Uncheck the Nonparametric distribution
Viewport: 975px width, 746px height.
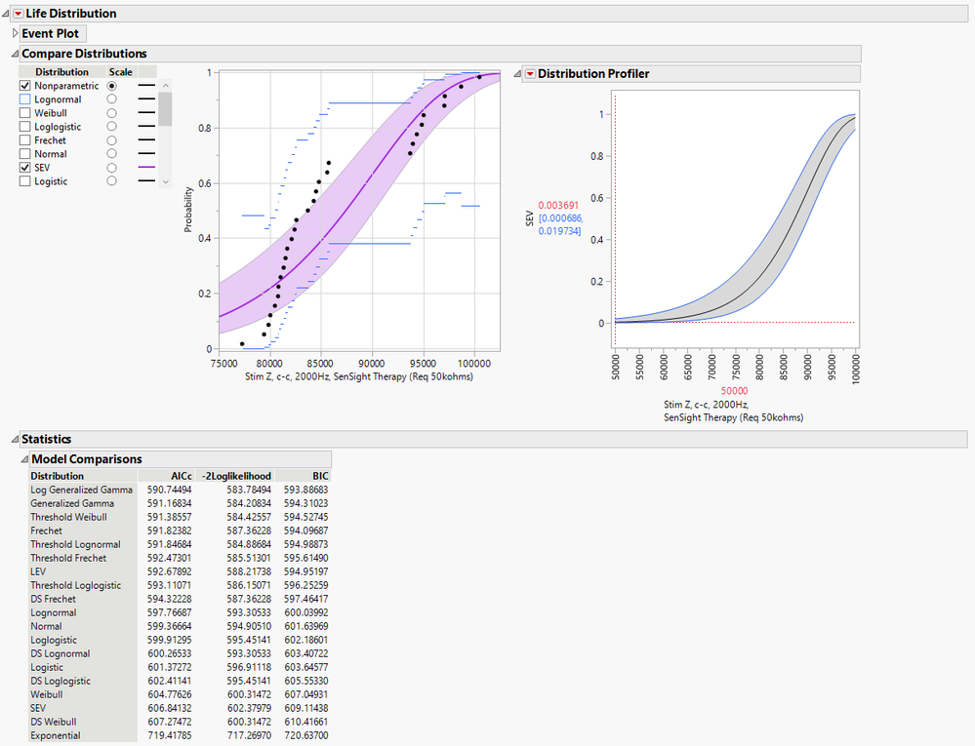tap(24, 85)
